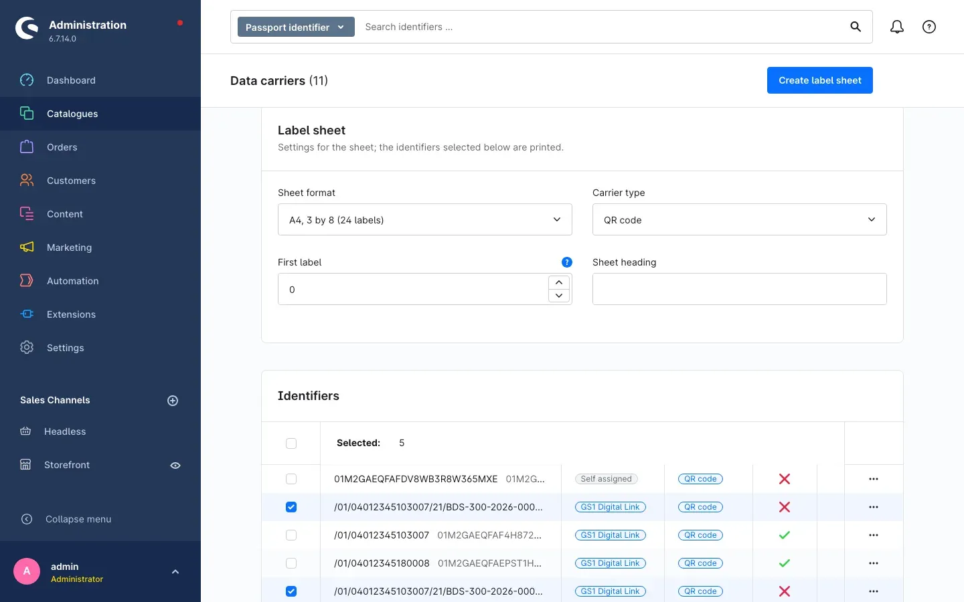964x602 pixels.
Task: Open notifications bell
Action: click(897, 27)
